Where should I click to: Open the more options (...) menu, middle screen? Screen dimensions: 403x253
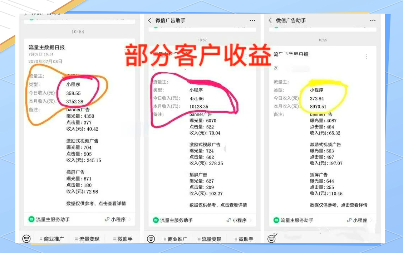pos(252,20)
